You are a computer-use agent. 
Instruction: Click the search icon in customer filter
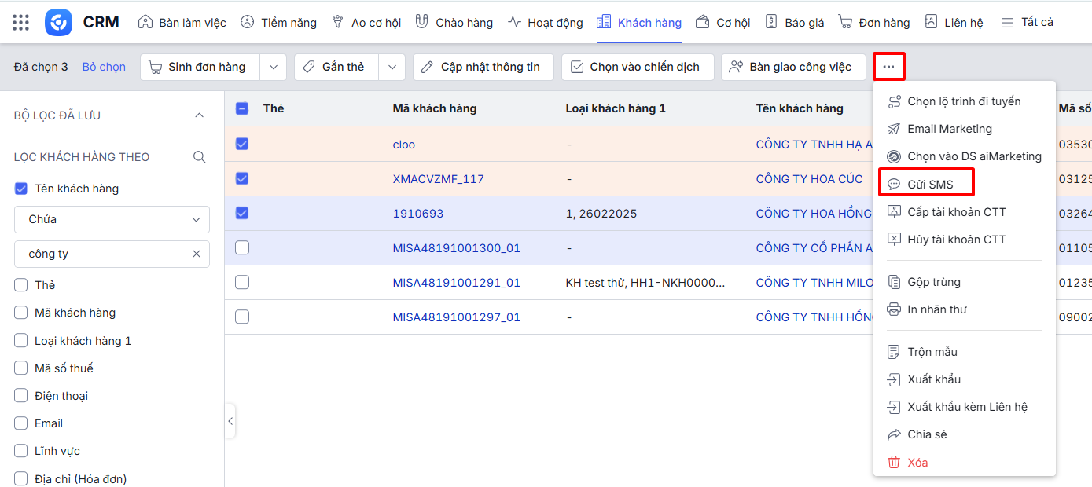coord(200,157)
